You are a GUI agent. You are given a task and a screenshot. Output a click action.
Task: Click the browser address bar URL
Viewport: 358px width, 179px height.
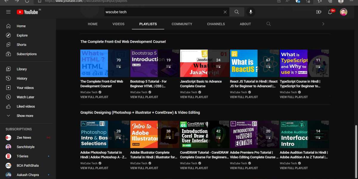point(86,1)
